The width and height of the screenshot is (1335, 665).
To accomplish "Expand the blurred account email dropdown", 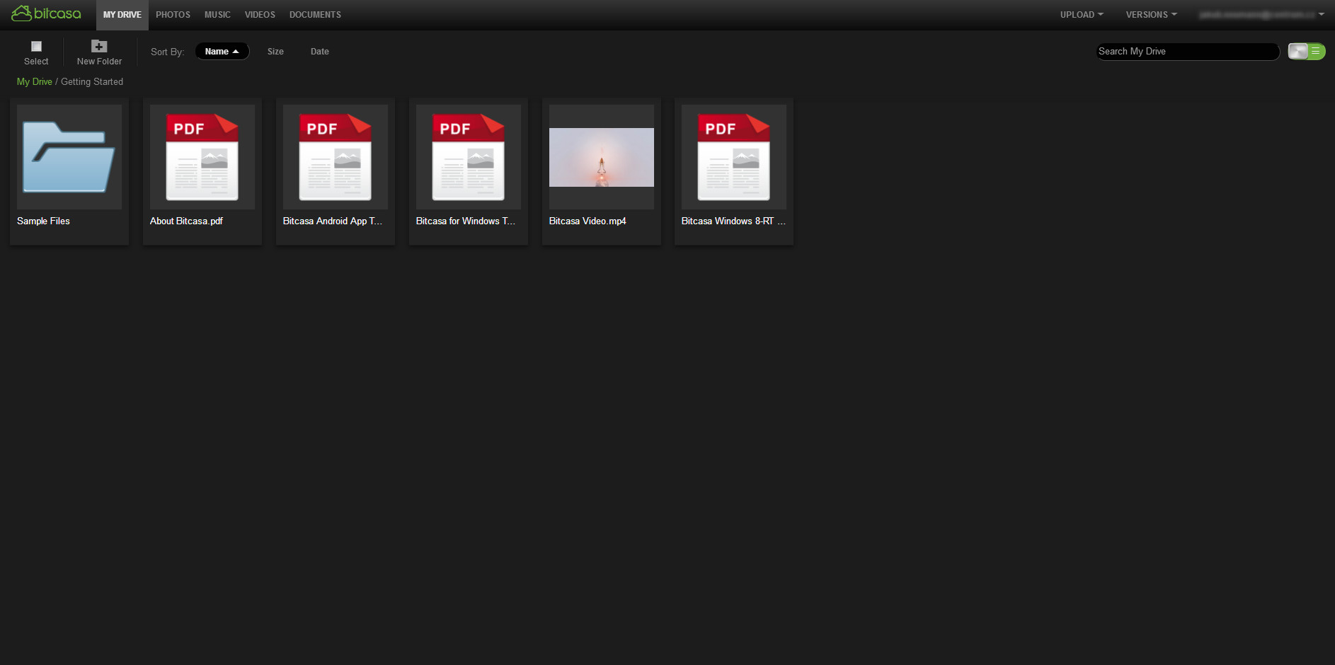I will pos(1261,15).
